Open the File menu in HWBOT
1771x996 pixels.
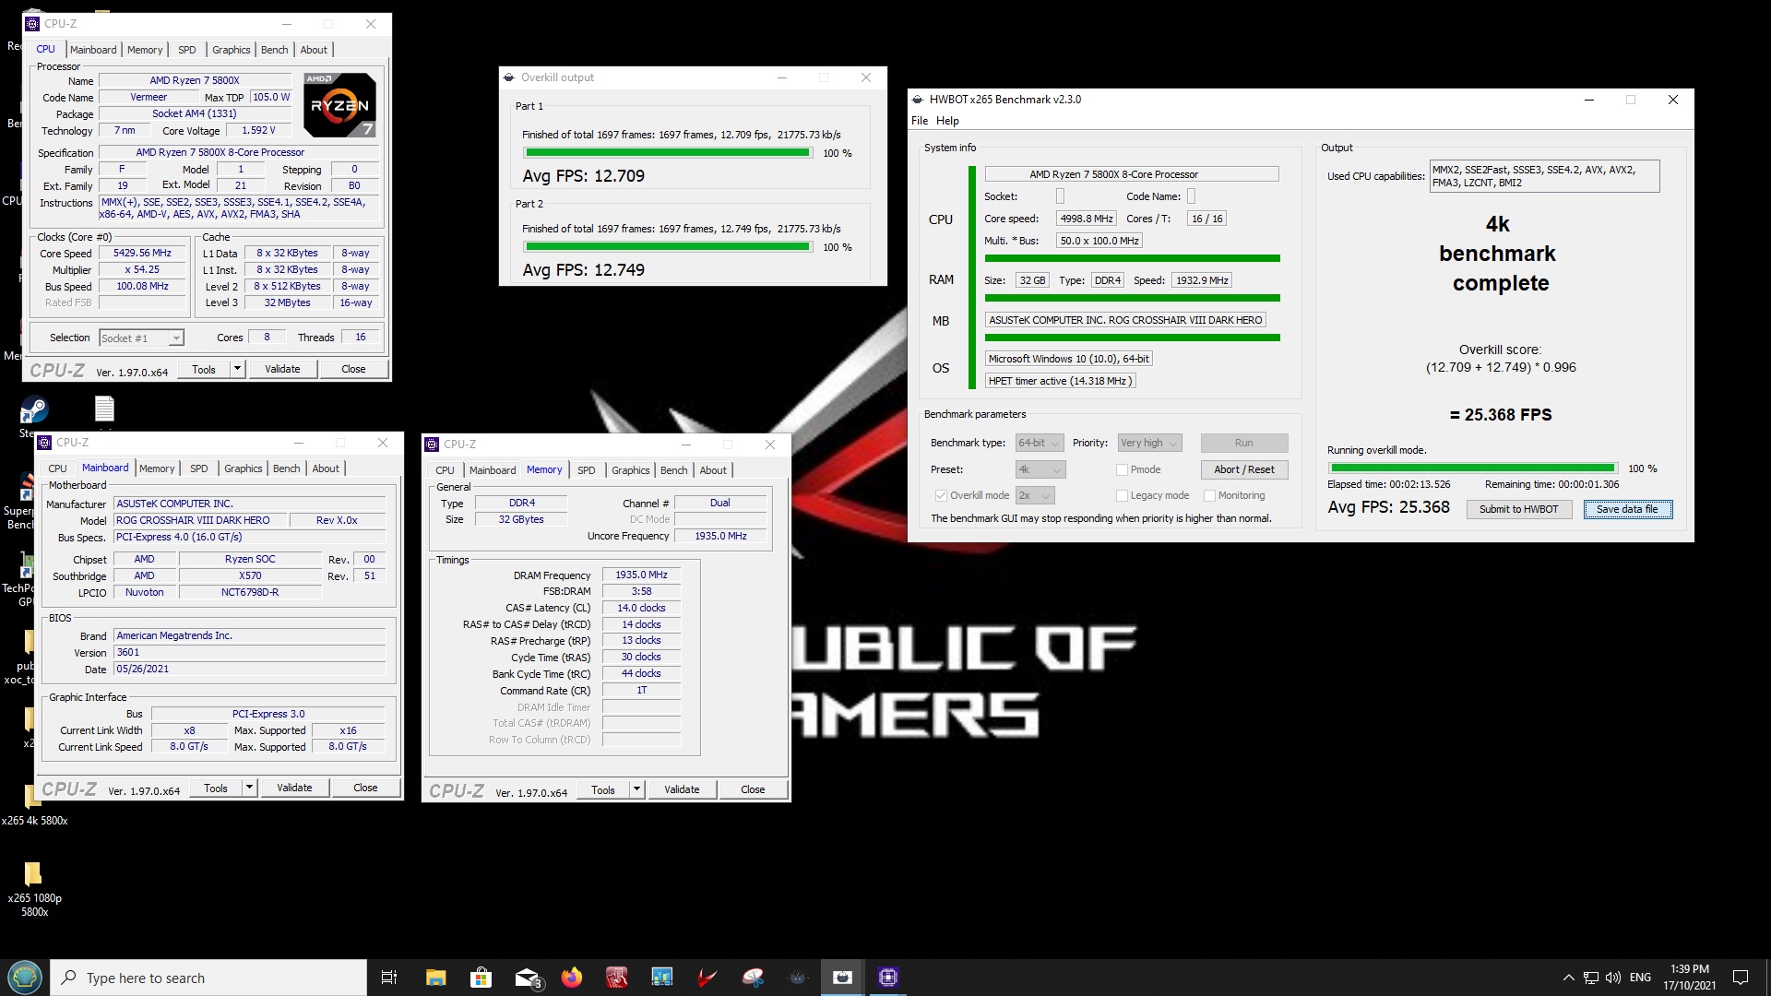tap(920, 121)
